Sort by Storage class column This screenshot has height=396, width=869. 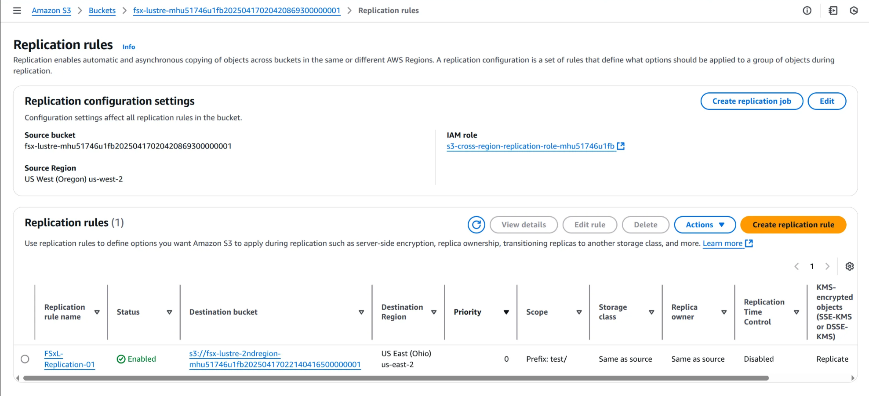coord(651,312)
